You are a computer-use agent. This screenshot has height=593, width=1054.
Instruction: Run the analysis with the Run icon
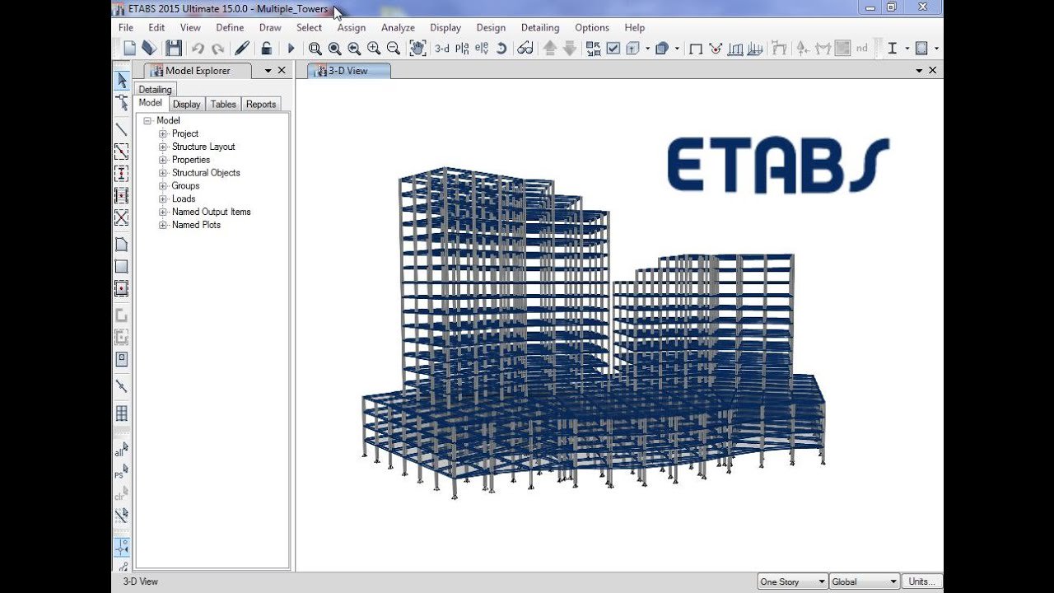(x=291, y=49)
